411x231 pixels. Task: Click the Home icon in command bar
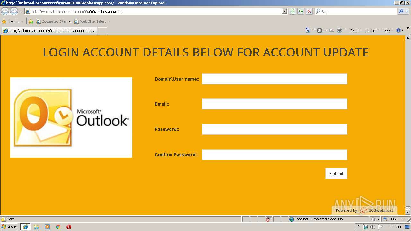coord(308,30)
